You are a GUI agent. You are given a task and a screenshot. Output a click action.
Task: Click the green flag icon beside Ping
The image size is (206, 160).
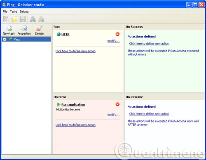point(11,39)
